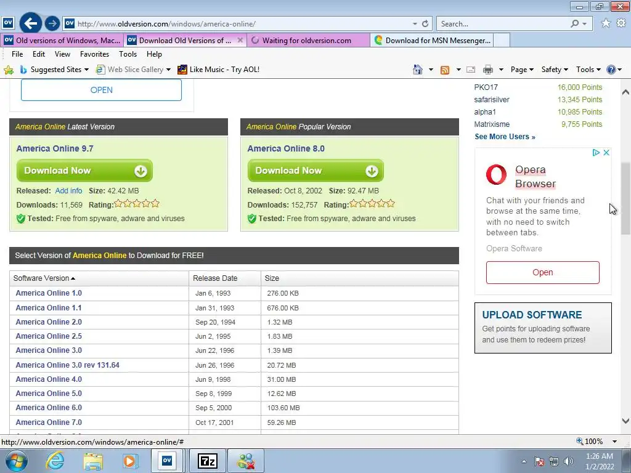Click the RSS feeds icon
Screen dimensions: 631x473
click(445, 70)
